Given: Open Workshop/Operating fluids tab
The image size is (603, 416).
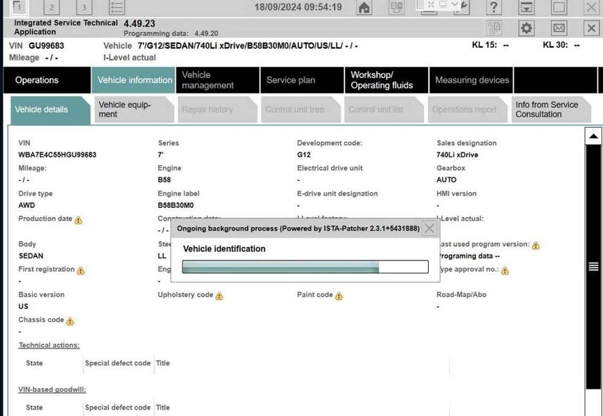Looking at the screenshot, I should (387, 80).
